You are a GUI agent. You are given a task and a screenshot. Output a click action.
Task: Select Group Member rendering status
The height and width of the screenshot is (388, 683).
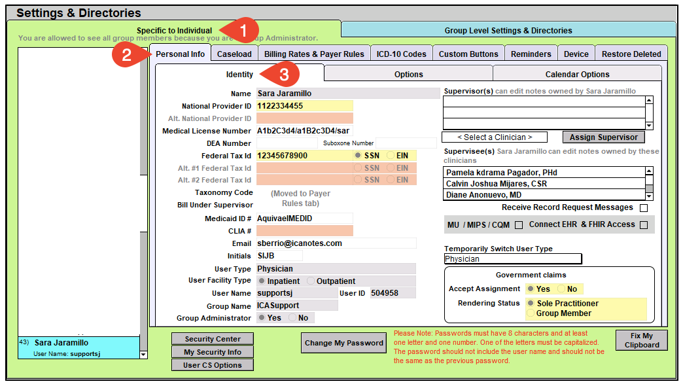point(531,313)
